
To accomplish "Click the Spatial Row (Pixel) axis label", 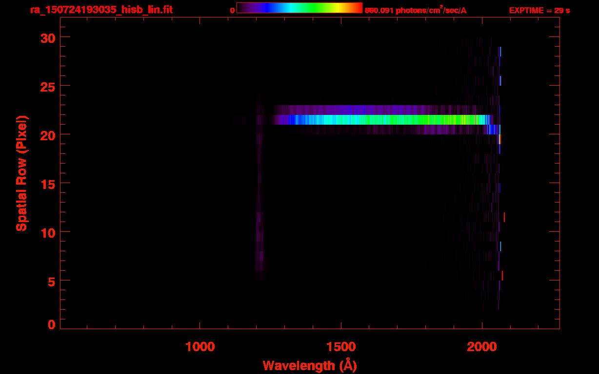I will [21, 173].
